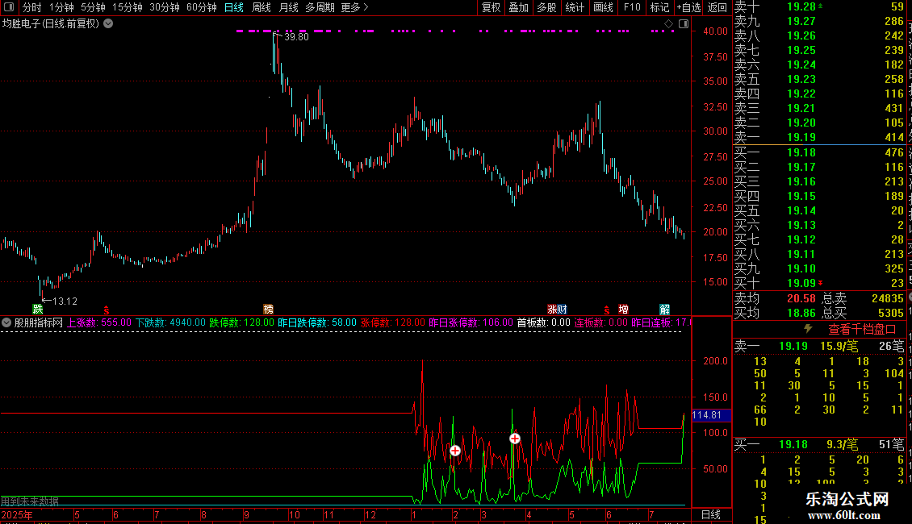Click the 用到未来数据 notice text

(30, 501)
